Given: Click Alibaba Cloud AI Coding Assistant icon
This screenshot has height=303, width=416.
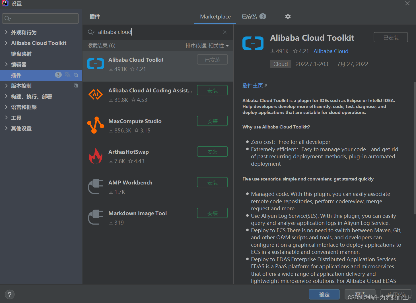Looking at the screenshot, I should [96, 94].
